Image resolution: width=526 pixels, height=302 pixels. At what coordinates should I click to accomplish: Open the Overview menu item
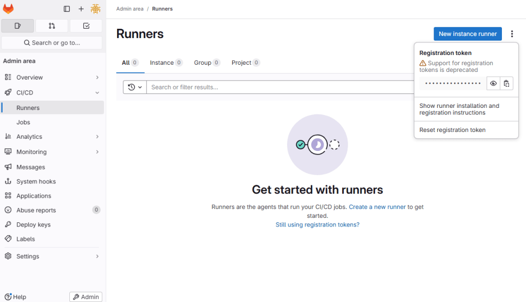[x=52, y=77]
